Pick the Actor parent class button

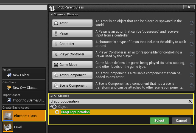72,23
